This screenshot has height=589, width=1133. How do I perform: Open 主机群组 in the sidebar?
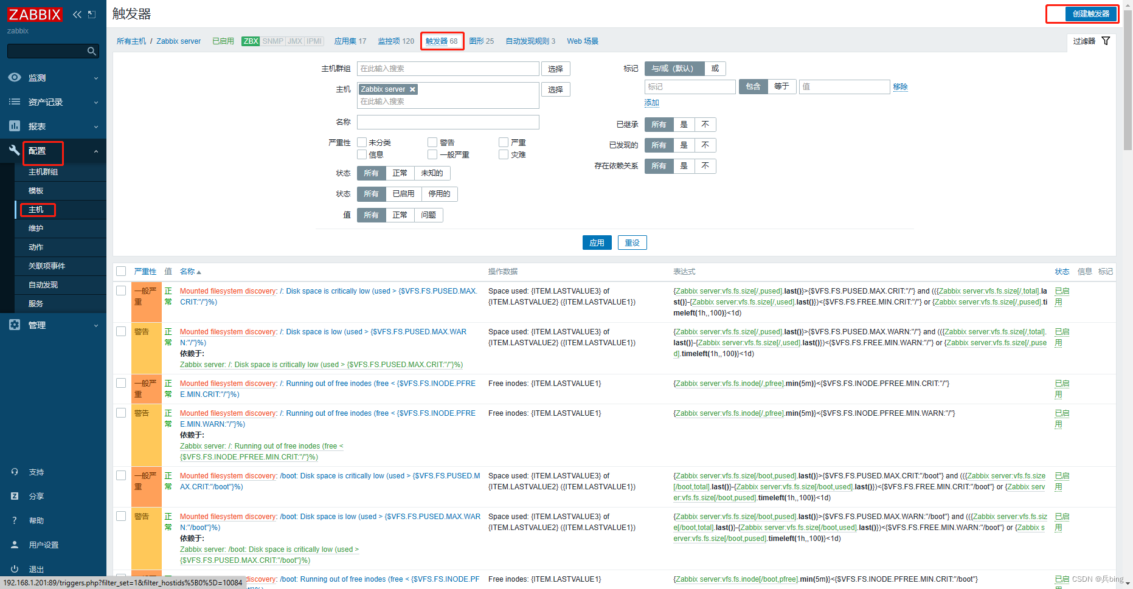coord(43,172)
